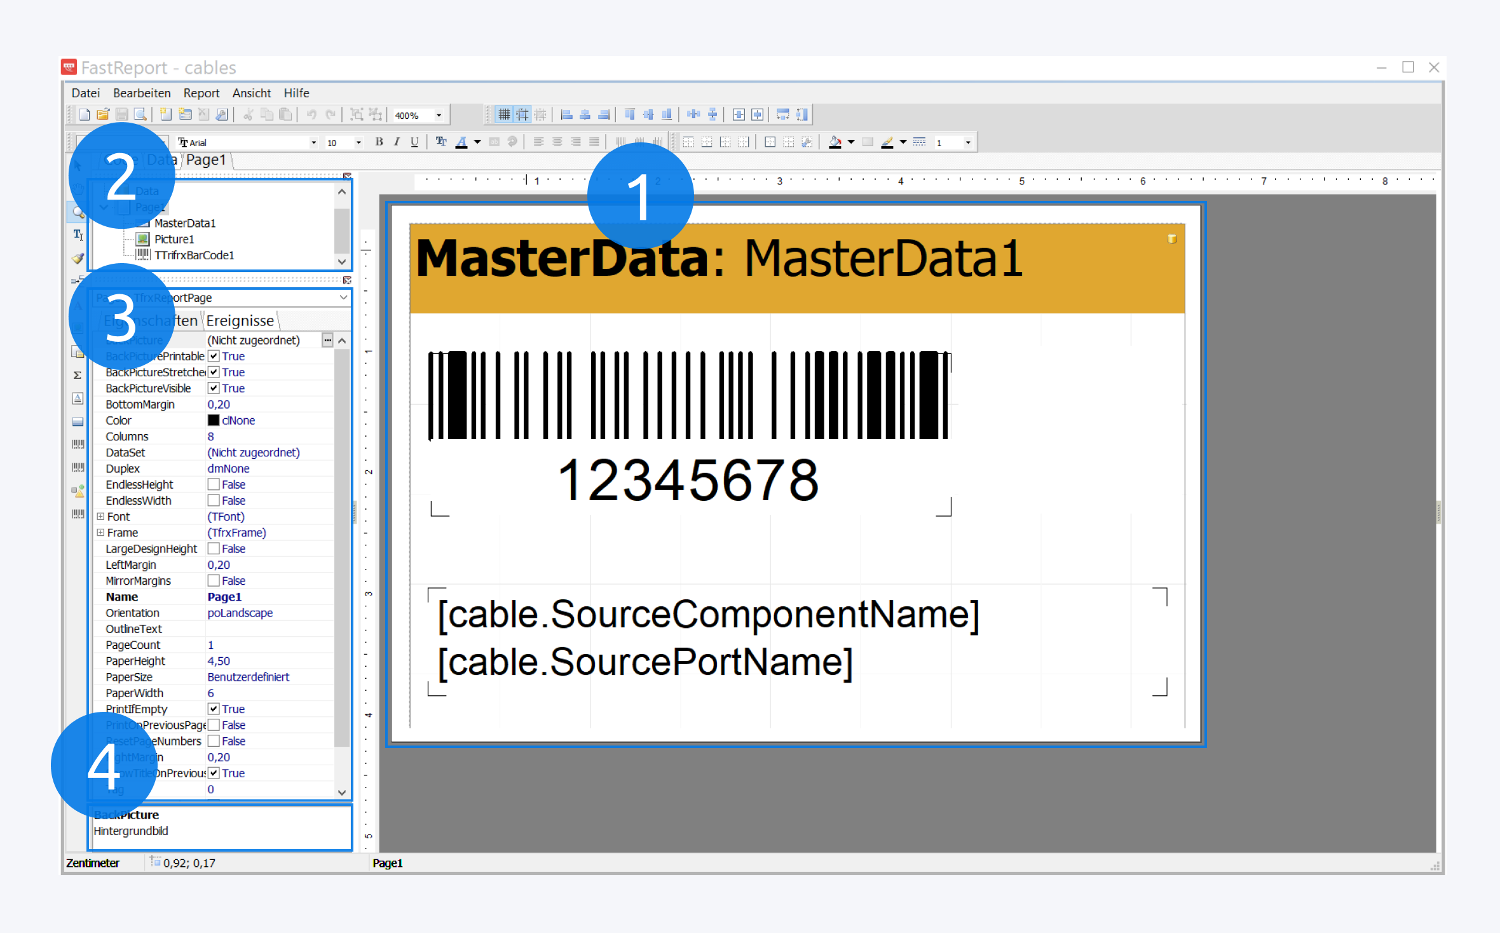Expand the Font property node

[x=100, y=517]
